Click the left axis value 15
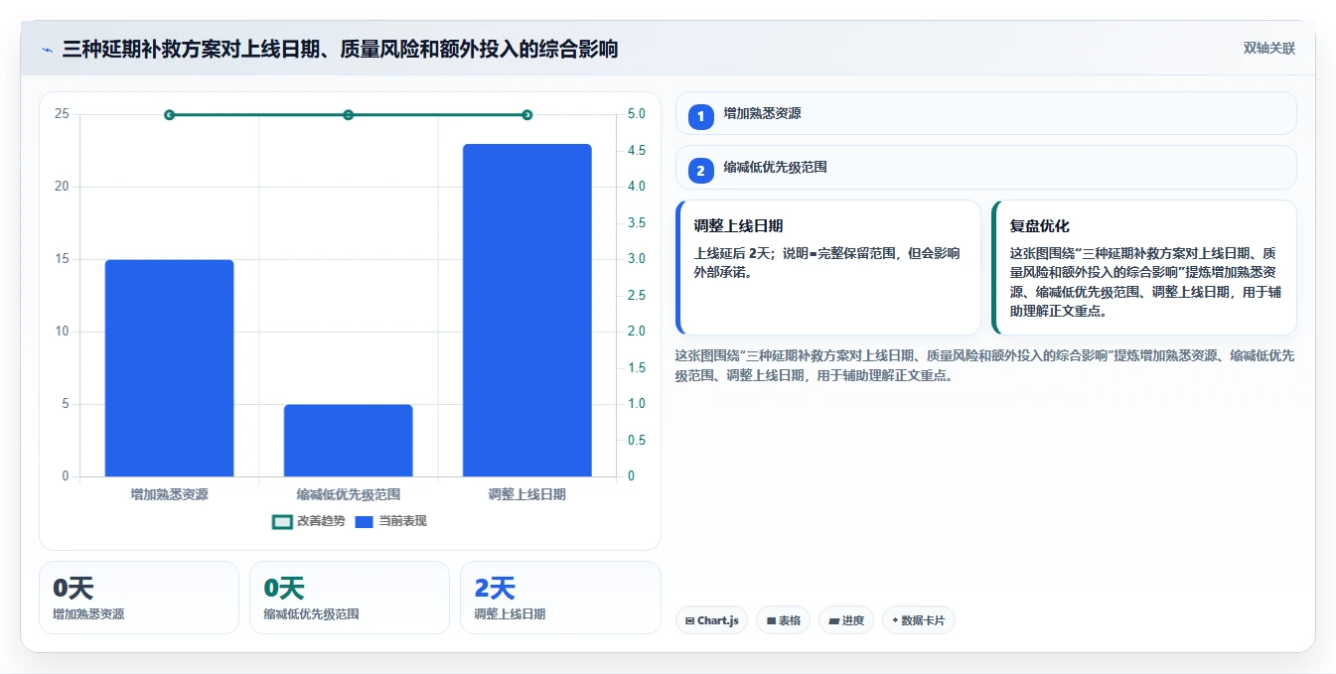The width and height of the screenshot is (1336, 674). 62,259
